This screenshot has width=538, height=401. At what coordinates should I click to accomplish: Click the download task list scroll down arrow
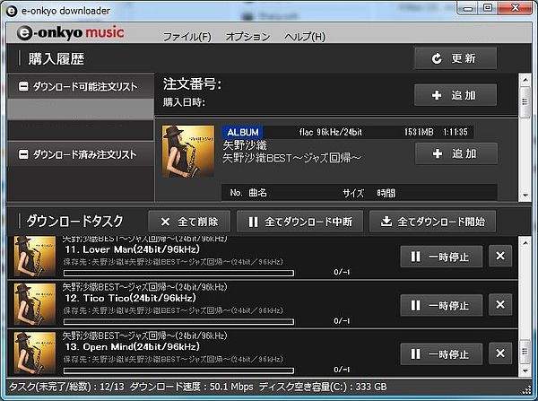[525, 370]
